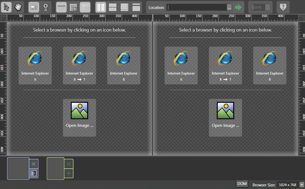Screen dimensions: 305x189
Task: Open the DOM panel button
Action: [242, 184]
